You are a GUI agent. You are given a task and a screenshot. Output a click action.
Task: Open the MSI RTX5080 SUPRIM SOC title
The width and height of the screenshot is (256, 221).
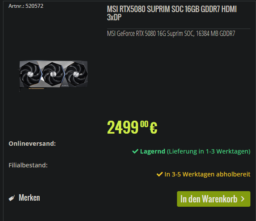(172, 13)
